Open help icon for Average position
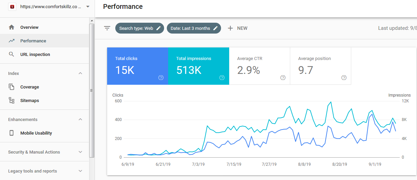The image size is (417, 180). pyautogui.click(x=344, y=78)
